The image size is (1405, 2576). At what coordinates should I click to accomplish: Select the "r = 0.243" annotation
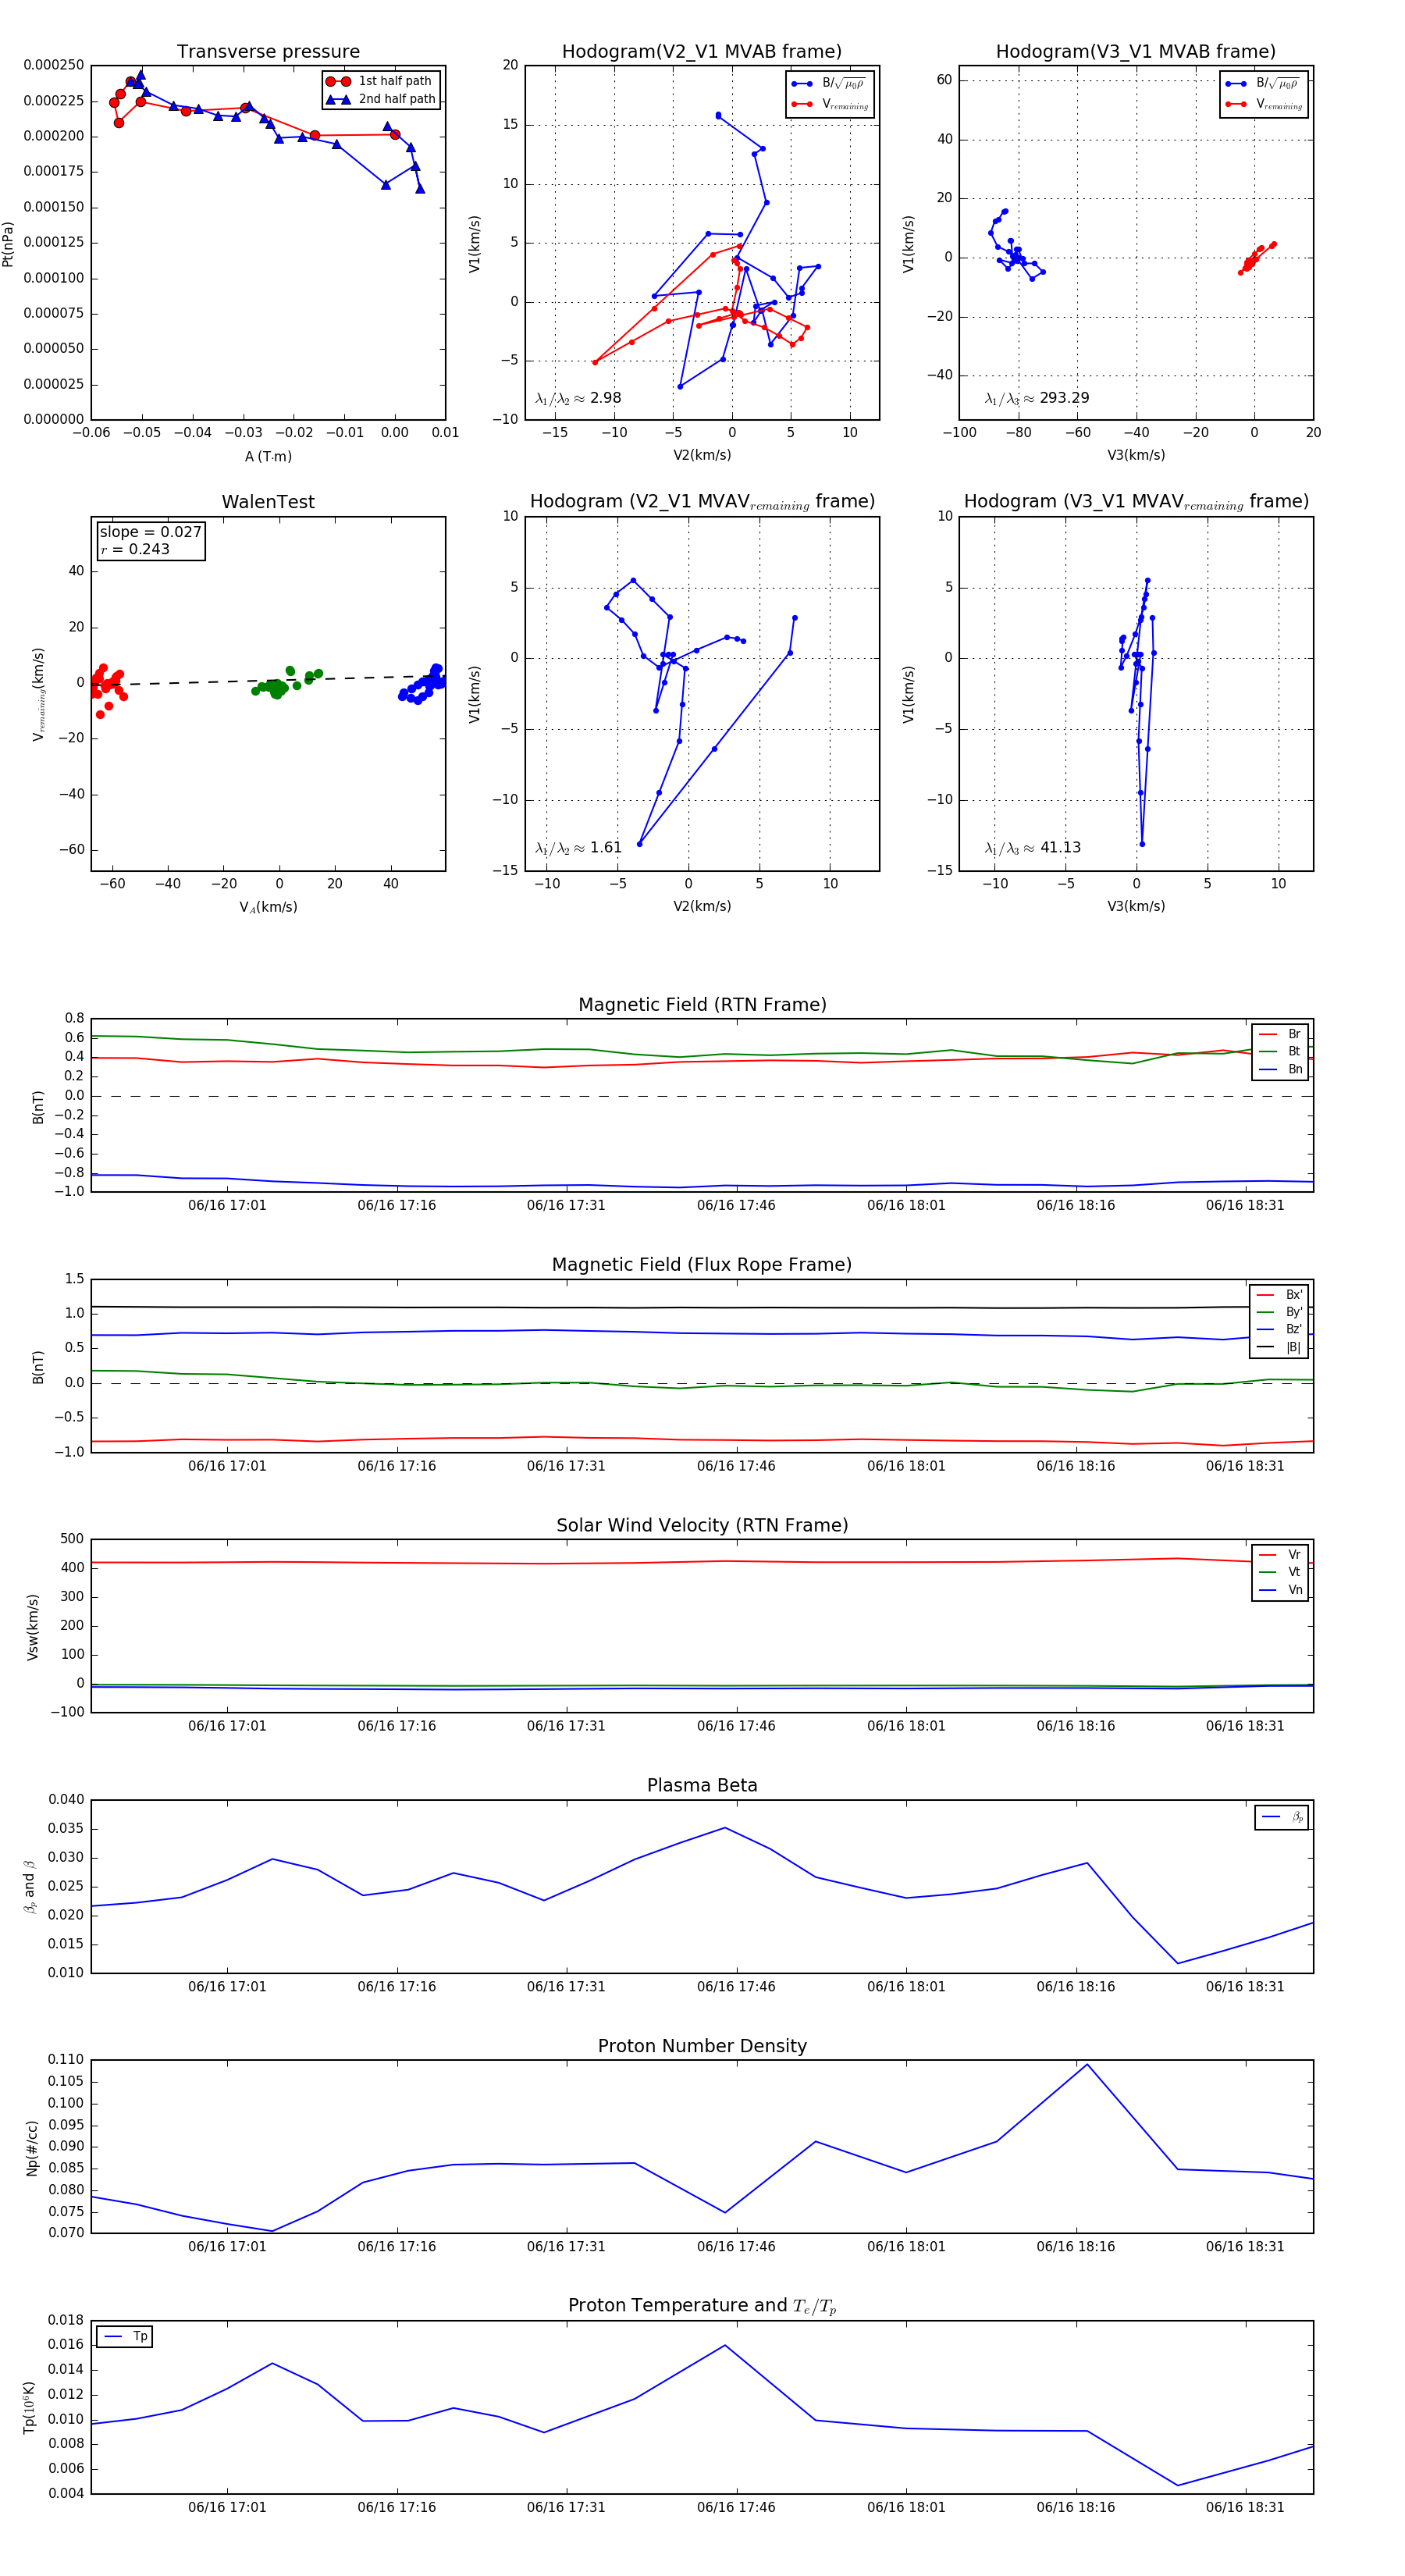click(x=135, y=549)
